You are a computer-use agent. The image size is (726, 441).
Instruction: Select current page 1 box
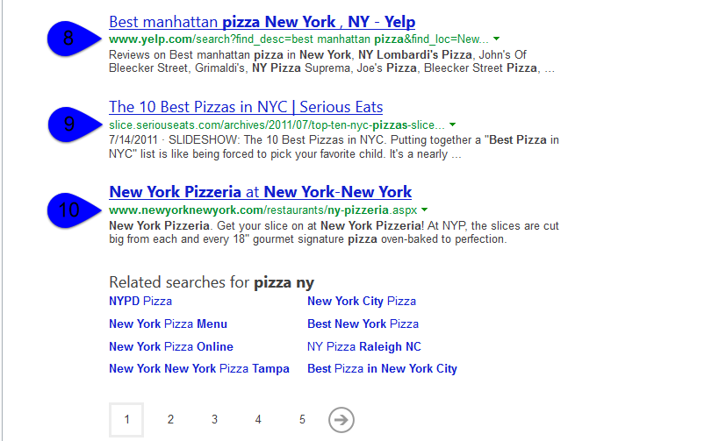[x=126, y=420]
